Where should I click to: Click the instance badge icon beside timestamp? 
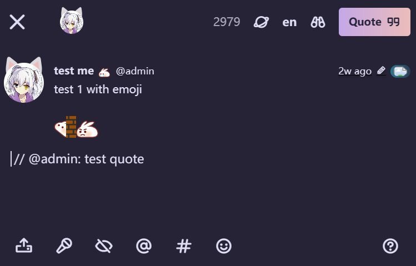(x=399, y=71)
